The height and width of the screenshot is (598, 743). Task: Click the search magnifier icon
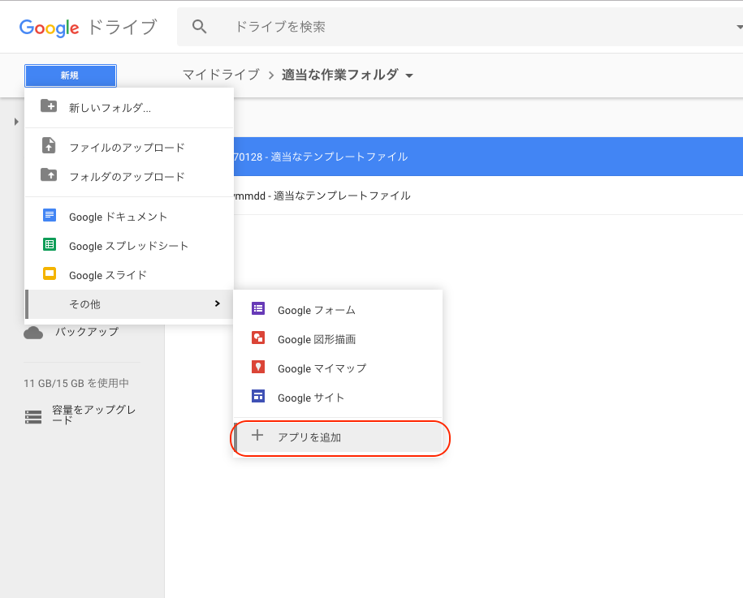199,27
